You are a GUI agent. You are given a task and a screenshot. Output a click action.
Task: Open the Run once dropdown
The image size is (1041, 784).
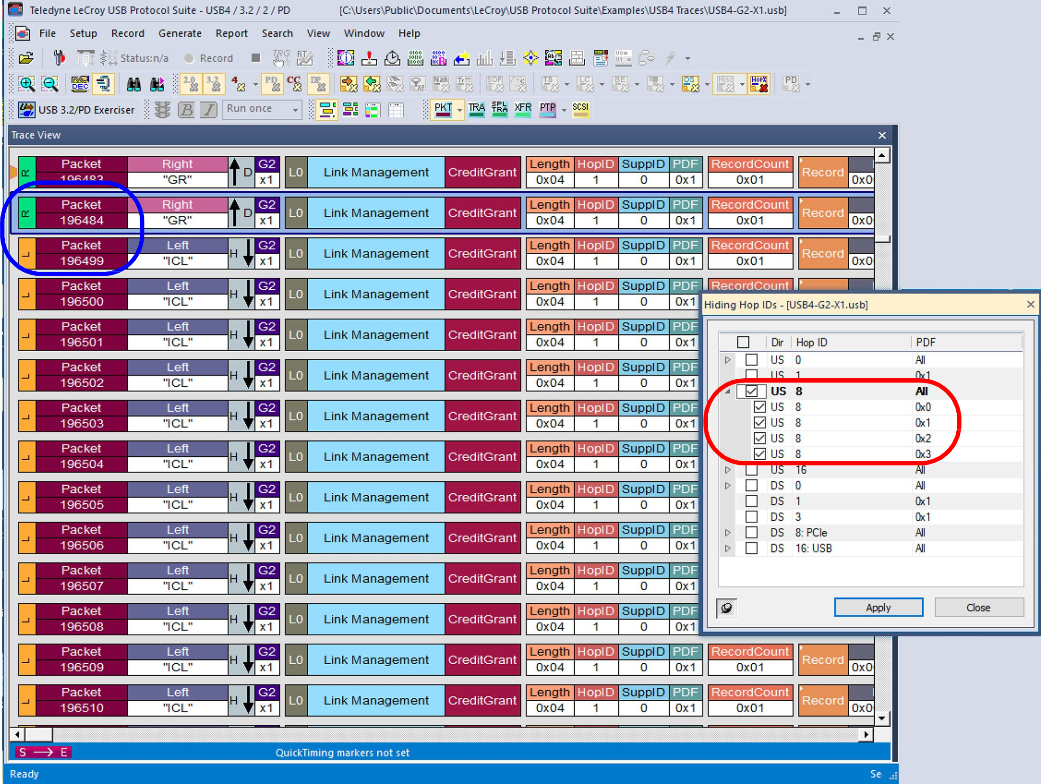point(295,110)
